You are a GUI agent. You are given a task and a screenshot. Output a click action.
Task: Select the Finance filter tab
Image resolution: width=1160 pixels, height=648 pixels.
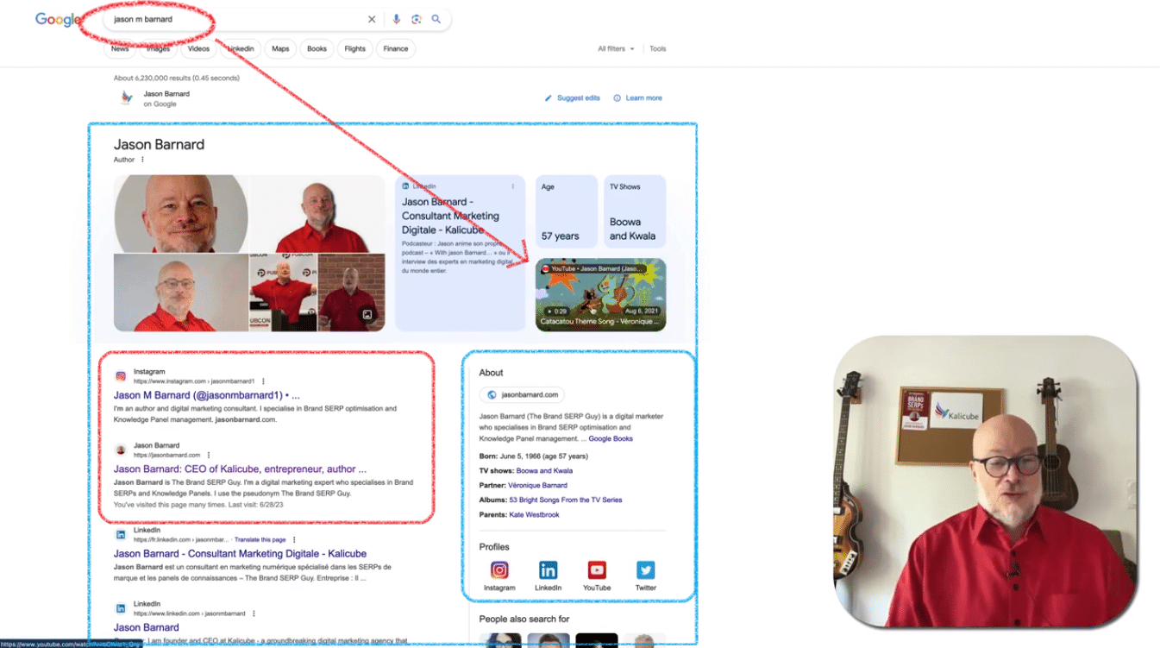pyautogui.click(x=396, y=49)
